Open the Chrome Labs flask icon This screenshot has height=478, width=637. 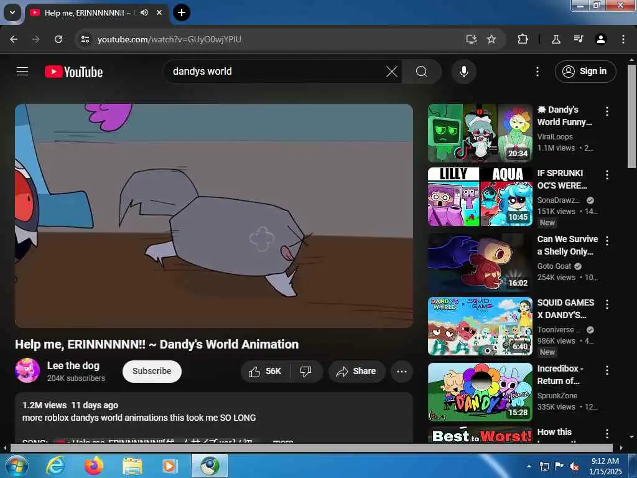tap(556, 39)
